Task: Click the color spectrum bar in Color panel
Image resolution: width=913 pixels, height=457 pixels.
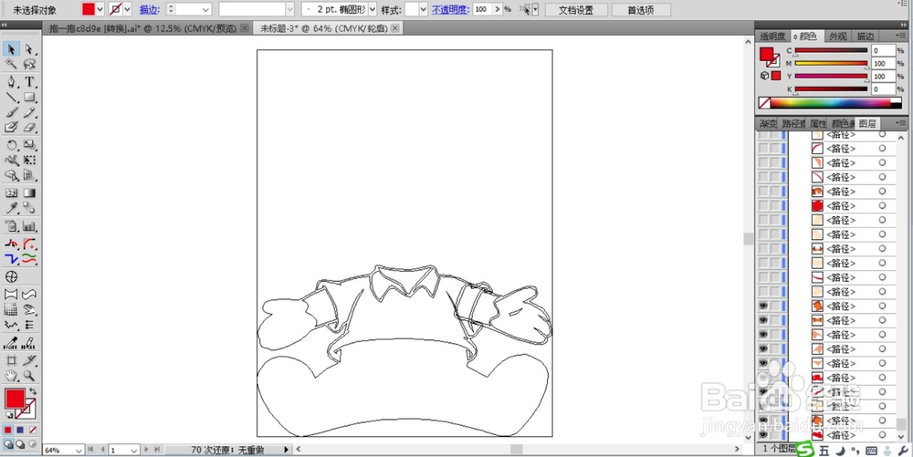Action: pos(830,103)
